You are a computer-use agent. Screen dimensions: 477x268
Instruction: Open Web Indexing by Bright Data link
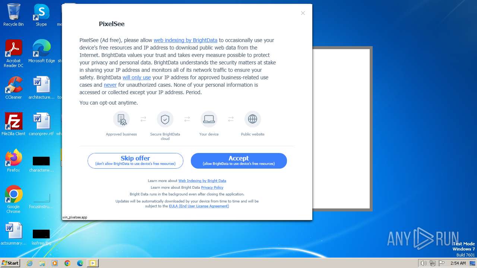[x=202, y=181]
